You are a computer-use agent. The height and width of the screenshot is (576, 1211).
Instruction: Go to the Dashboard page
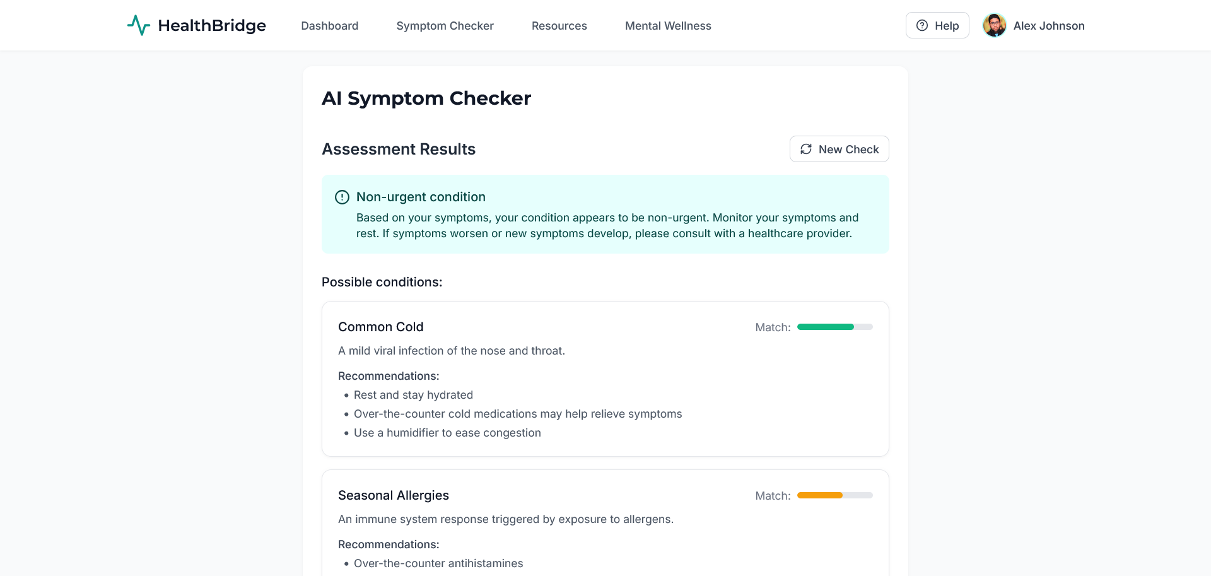[x=329, y=26]
